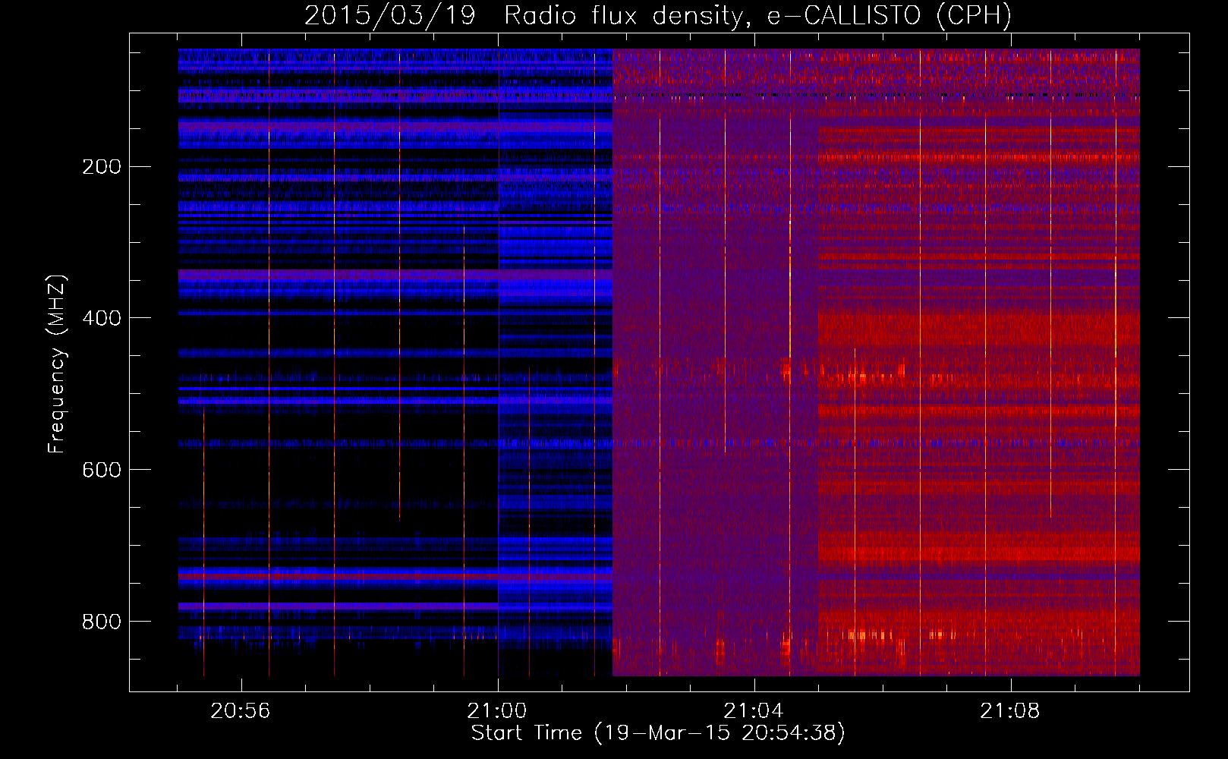Click the 21:04 time tick label
The width and height of the screenshot is (1228, 759).
(754, 711)
